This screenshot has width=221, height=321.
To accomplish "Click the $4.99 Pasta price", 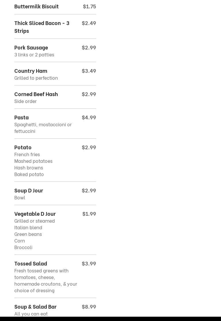I will (x=89, y=117).
